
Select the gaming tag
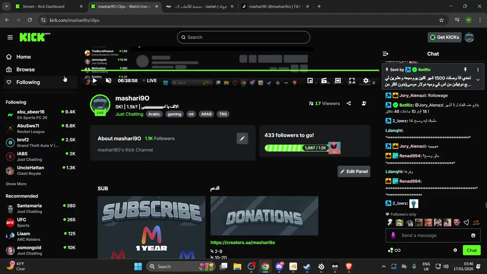tap(174, 114)
